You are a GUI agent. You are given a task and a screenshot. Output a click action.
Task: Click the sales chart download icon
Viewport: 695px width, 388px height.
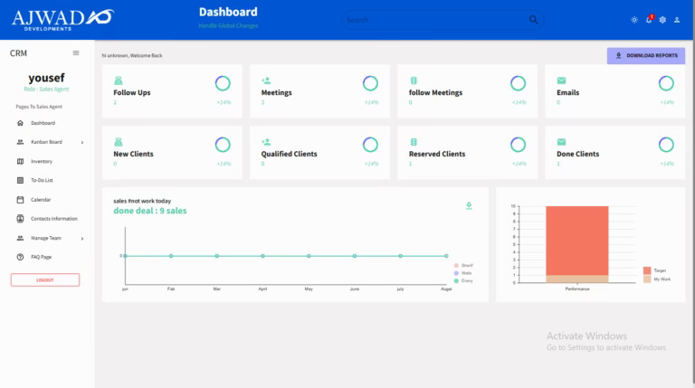click(x=469, y=205)
